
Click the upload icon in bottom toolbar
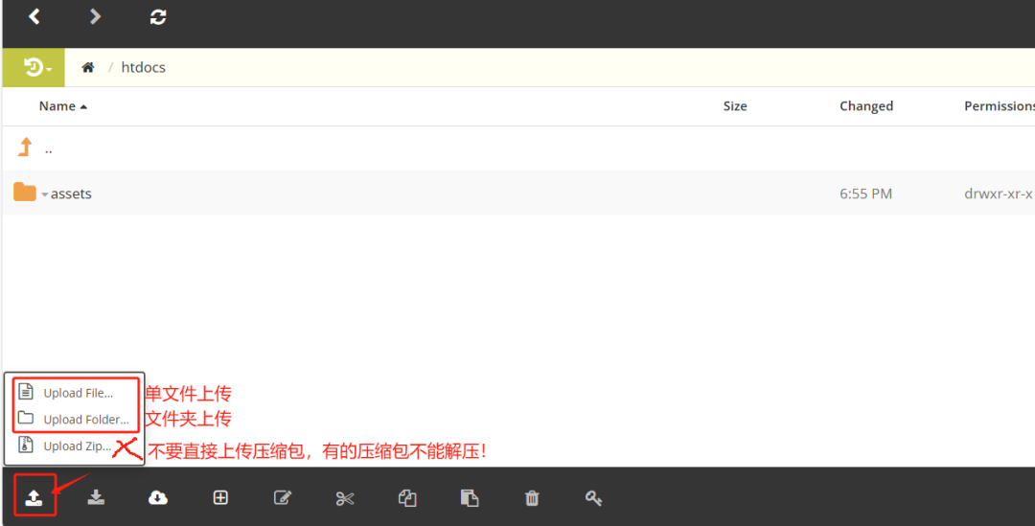point(34,497)
